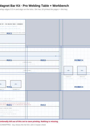Select the subtitle about overlapping edges 0.5 in
This screenshot has height=130, width=90.
(34, 9)
